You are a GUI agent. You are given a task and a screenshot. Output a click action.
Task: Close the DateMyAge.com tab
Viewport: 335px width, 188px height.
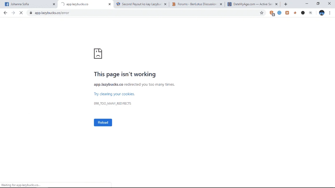point(276,4)
